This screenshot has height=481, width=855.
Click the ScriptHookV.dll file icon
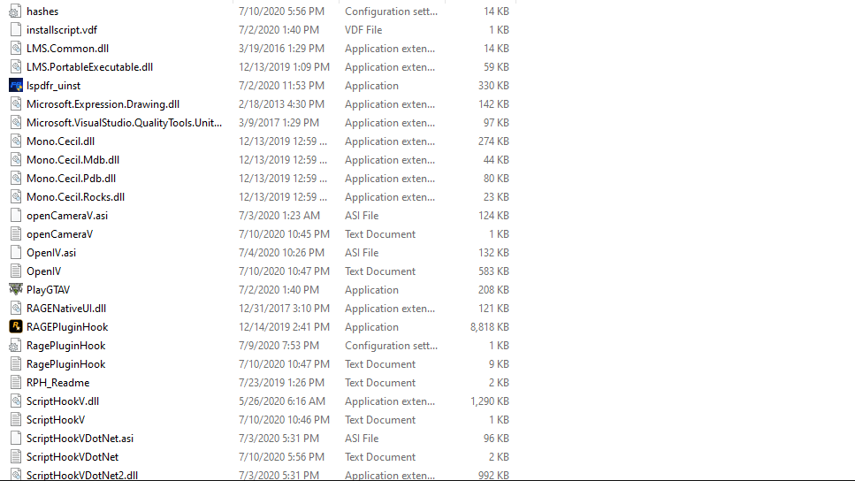tap(15, 401)
